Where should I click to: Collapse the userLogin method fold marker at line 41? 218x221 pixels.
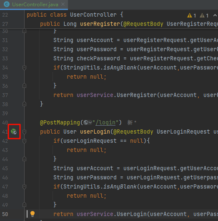point(24,132)
